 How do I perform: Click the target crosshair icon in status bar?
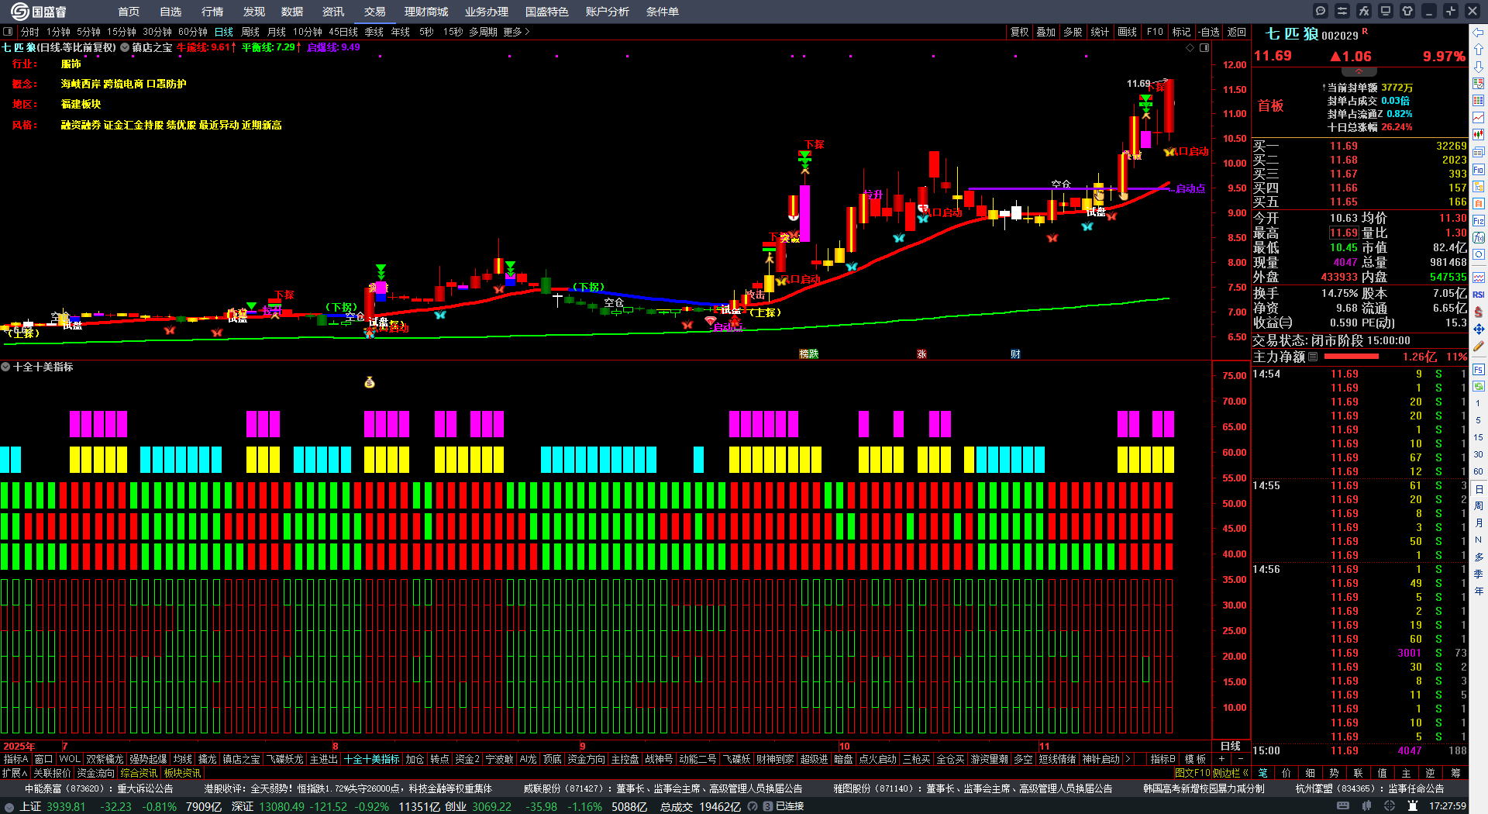click(1390, 806)
